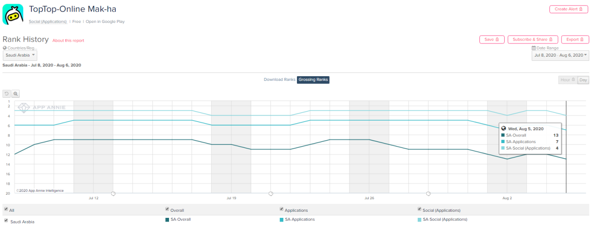This screenshot has height=230, width=591.
Task: Click the SA-Overall legend color swatch
Action: coord(167,220)
